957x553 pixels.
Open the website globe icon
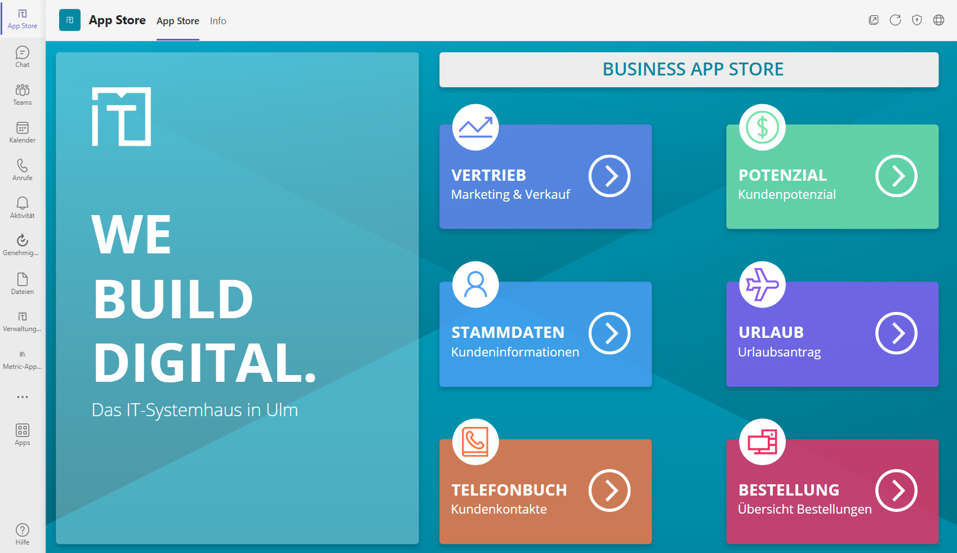click(x=938, y=20)
